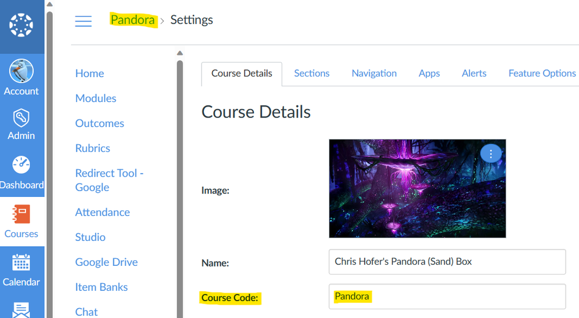Open the Item Banks course link
This screenshot has width=579, height=318.
point(101,287)
